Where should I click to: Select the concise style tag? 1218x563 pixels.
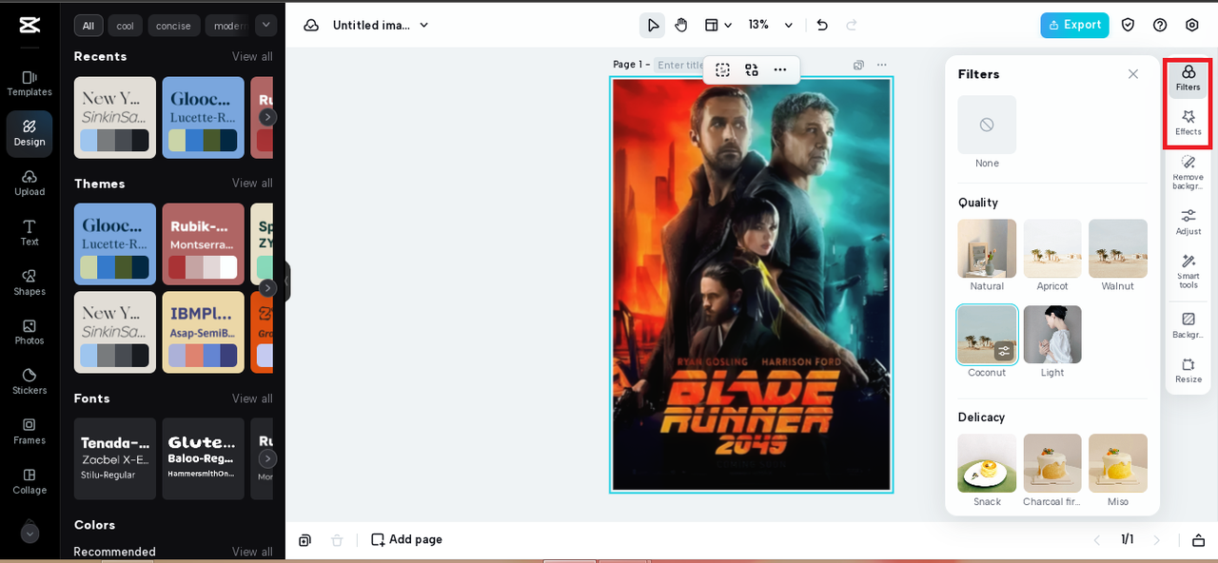174,26
